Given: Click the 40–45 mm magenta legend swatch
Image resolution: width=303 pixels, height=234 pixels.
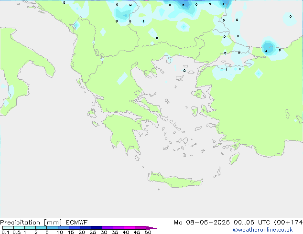Looking at the screenshot, I should pos(130,228).
